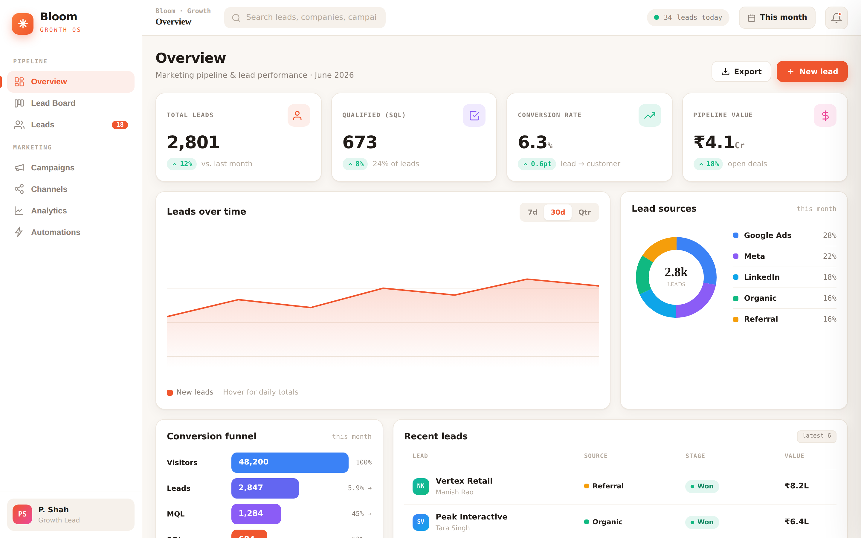Click the 8% growth badge on Qualified

tap(355, 164)
